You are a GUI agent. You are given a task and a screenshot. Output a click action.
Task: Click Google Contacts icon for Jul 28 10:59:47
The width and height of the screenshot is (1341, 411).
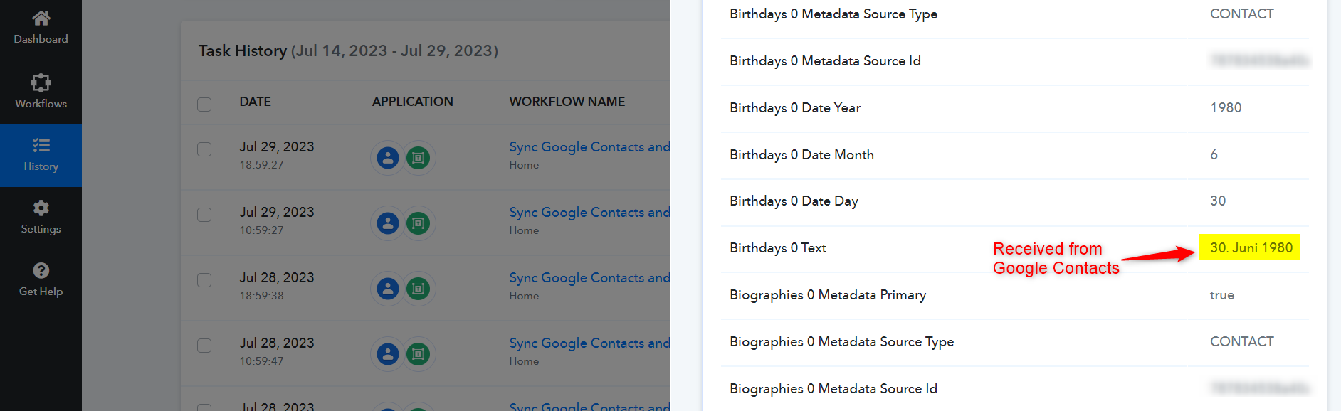click(x=388, y=354)
